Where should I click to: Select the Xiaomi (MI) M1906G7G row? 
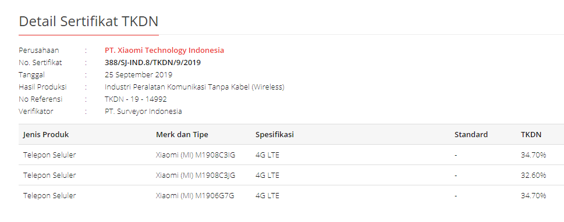coord(292,196)
